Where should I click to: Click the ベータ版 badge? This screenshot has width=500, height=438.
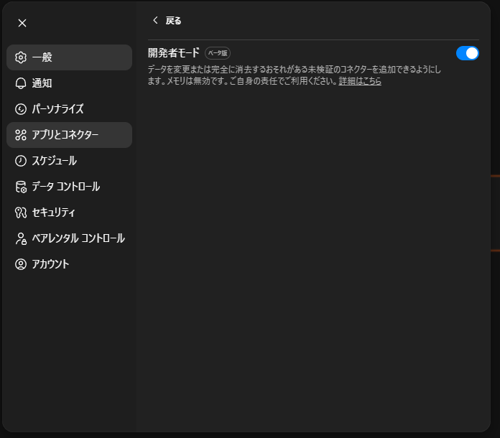pyautogui.click(x=218, y=53)
